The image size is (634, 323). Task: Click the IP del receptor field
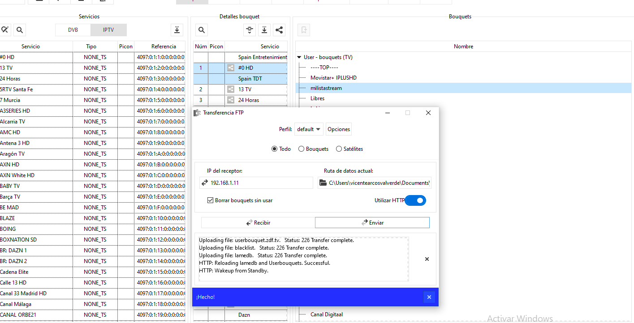(260, 183)
